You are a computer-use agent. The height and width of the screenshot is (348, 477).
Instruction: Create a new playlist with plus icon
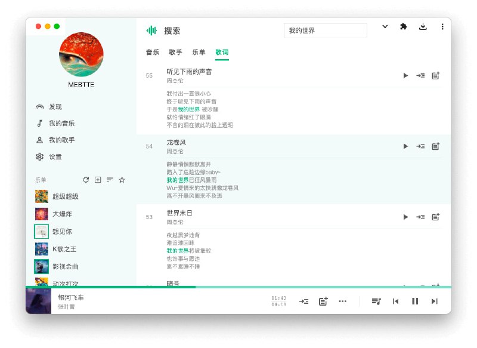pos(98,180)
